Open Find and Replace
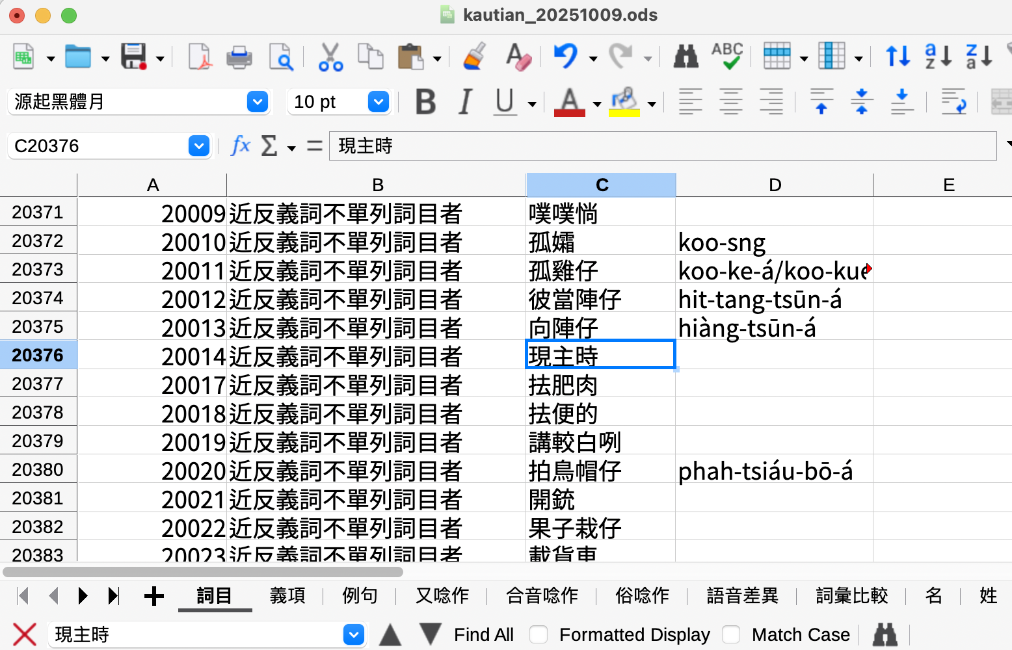Screen dimensions: 1012x650 click(685, 57)
